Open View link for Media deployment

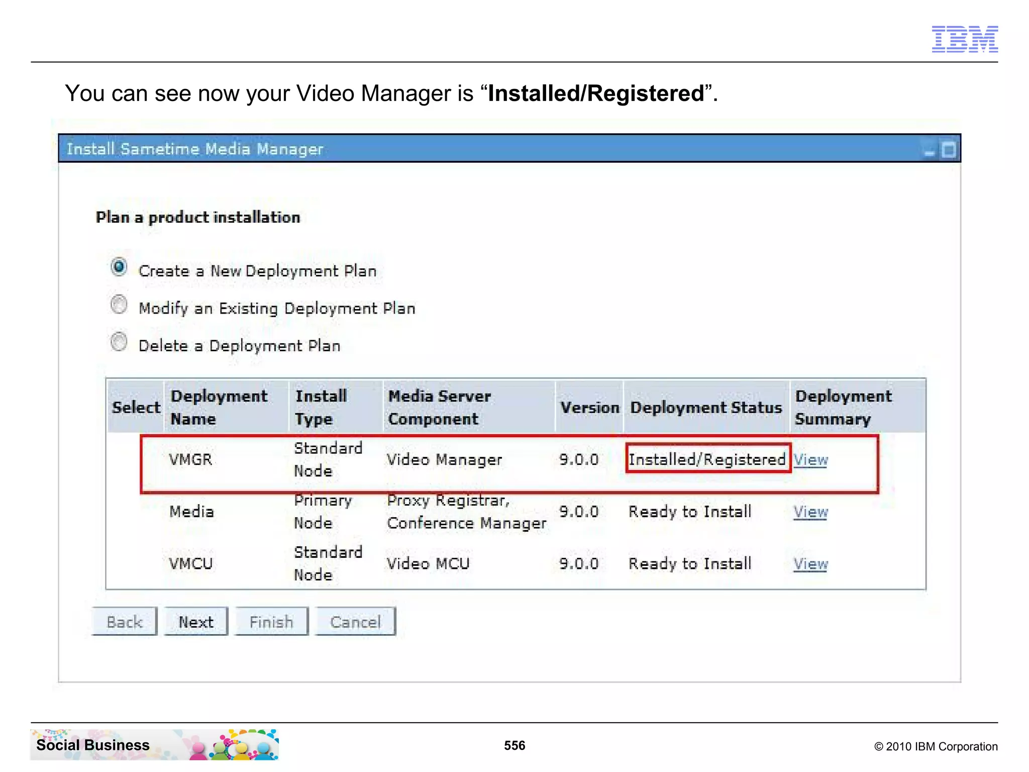point(810,512)
